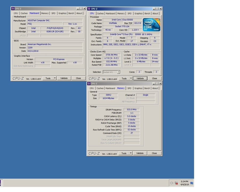Click Validate in the Mainboard window
The height and width of the screenshot is (192, 240).
(x=64, y=78)
